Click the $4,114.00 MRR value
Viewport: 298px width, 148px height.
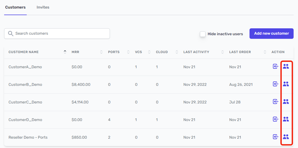tap(80, 102)
